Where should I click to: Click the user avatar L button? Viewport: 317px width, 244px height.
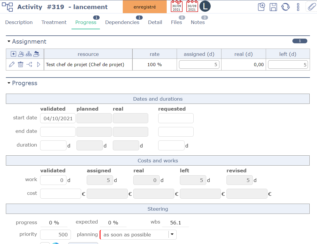click(205, 6)
